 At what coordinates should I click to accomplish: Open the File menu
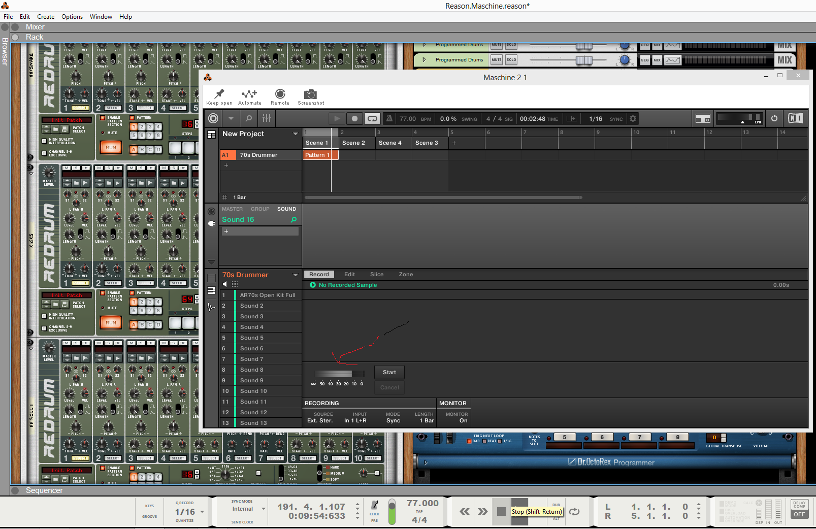pyautogui.click(x=8, y=17)
